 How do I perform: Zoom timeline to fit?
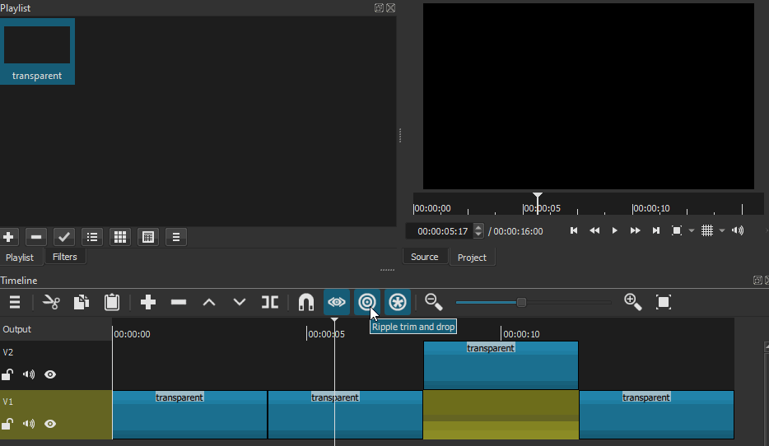[663, 302]
